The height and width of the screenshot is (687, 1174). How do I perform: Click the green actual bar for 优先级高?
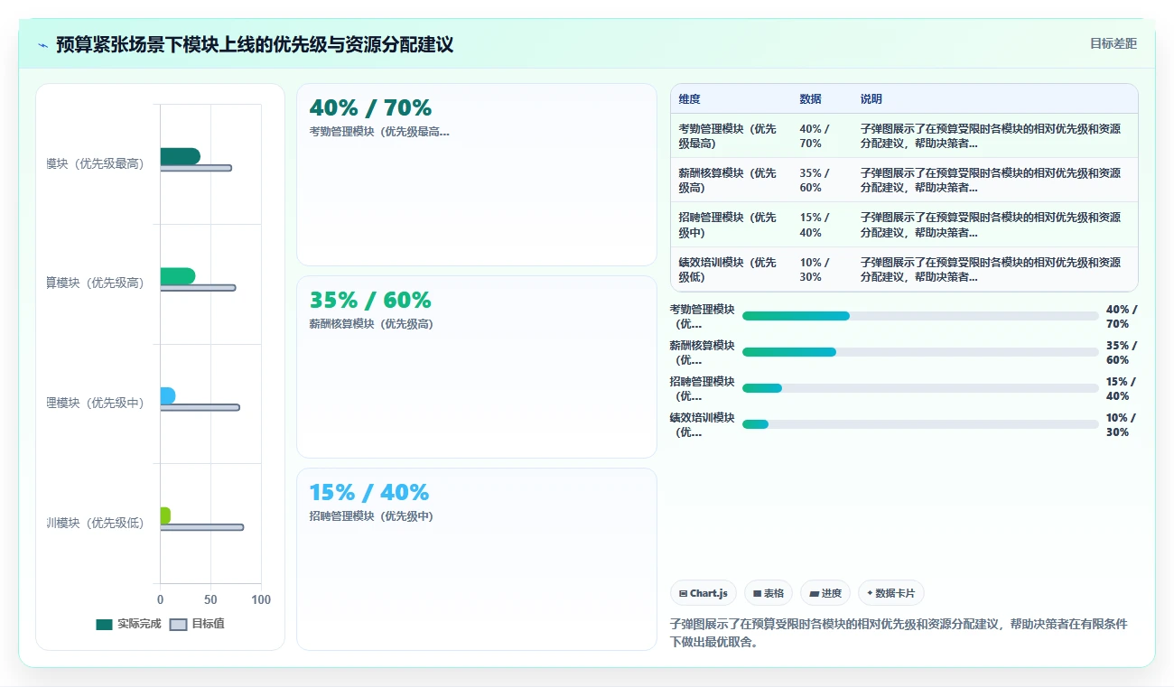click(177, 276)
